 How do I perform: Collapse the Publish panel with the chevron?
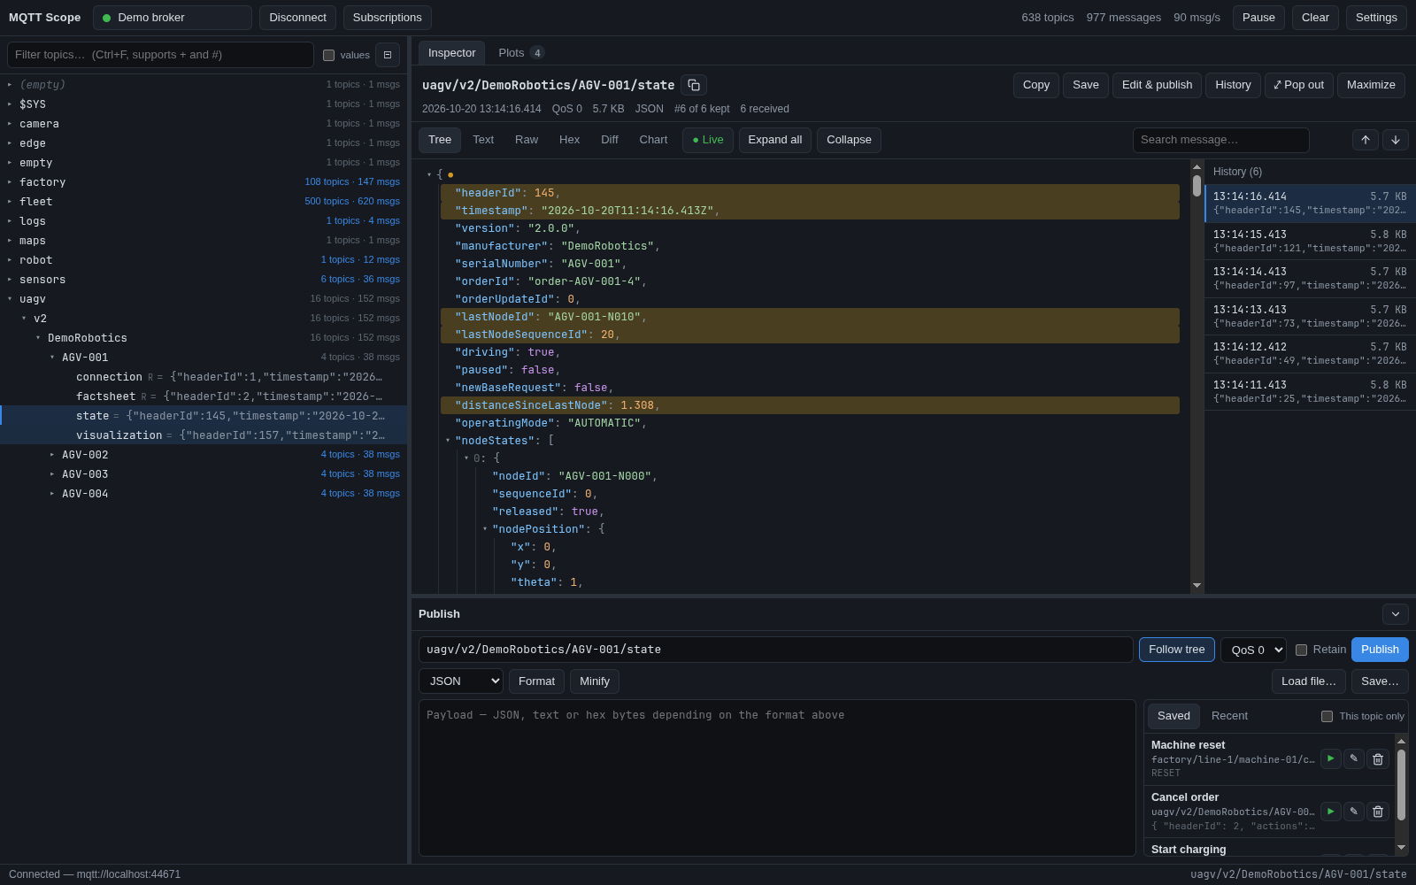coord(1396,614)
